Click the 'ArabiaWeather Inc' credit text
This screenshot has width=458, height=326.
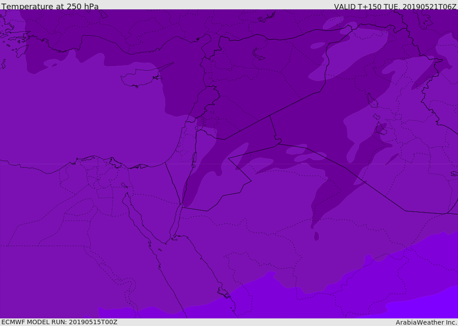(x=426, y=322)
